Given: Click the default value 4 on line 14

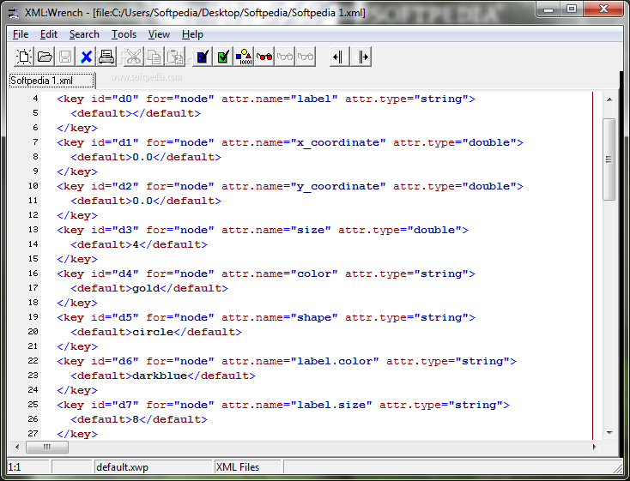Looking at the screenshot, I should pyautogui.click(x=136, y=244).
